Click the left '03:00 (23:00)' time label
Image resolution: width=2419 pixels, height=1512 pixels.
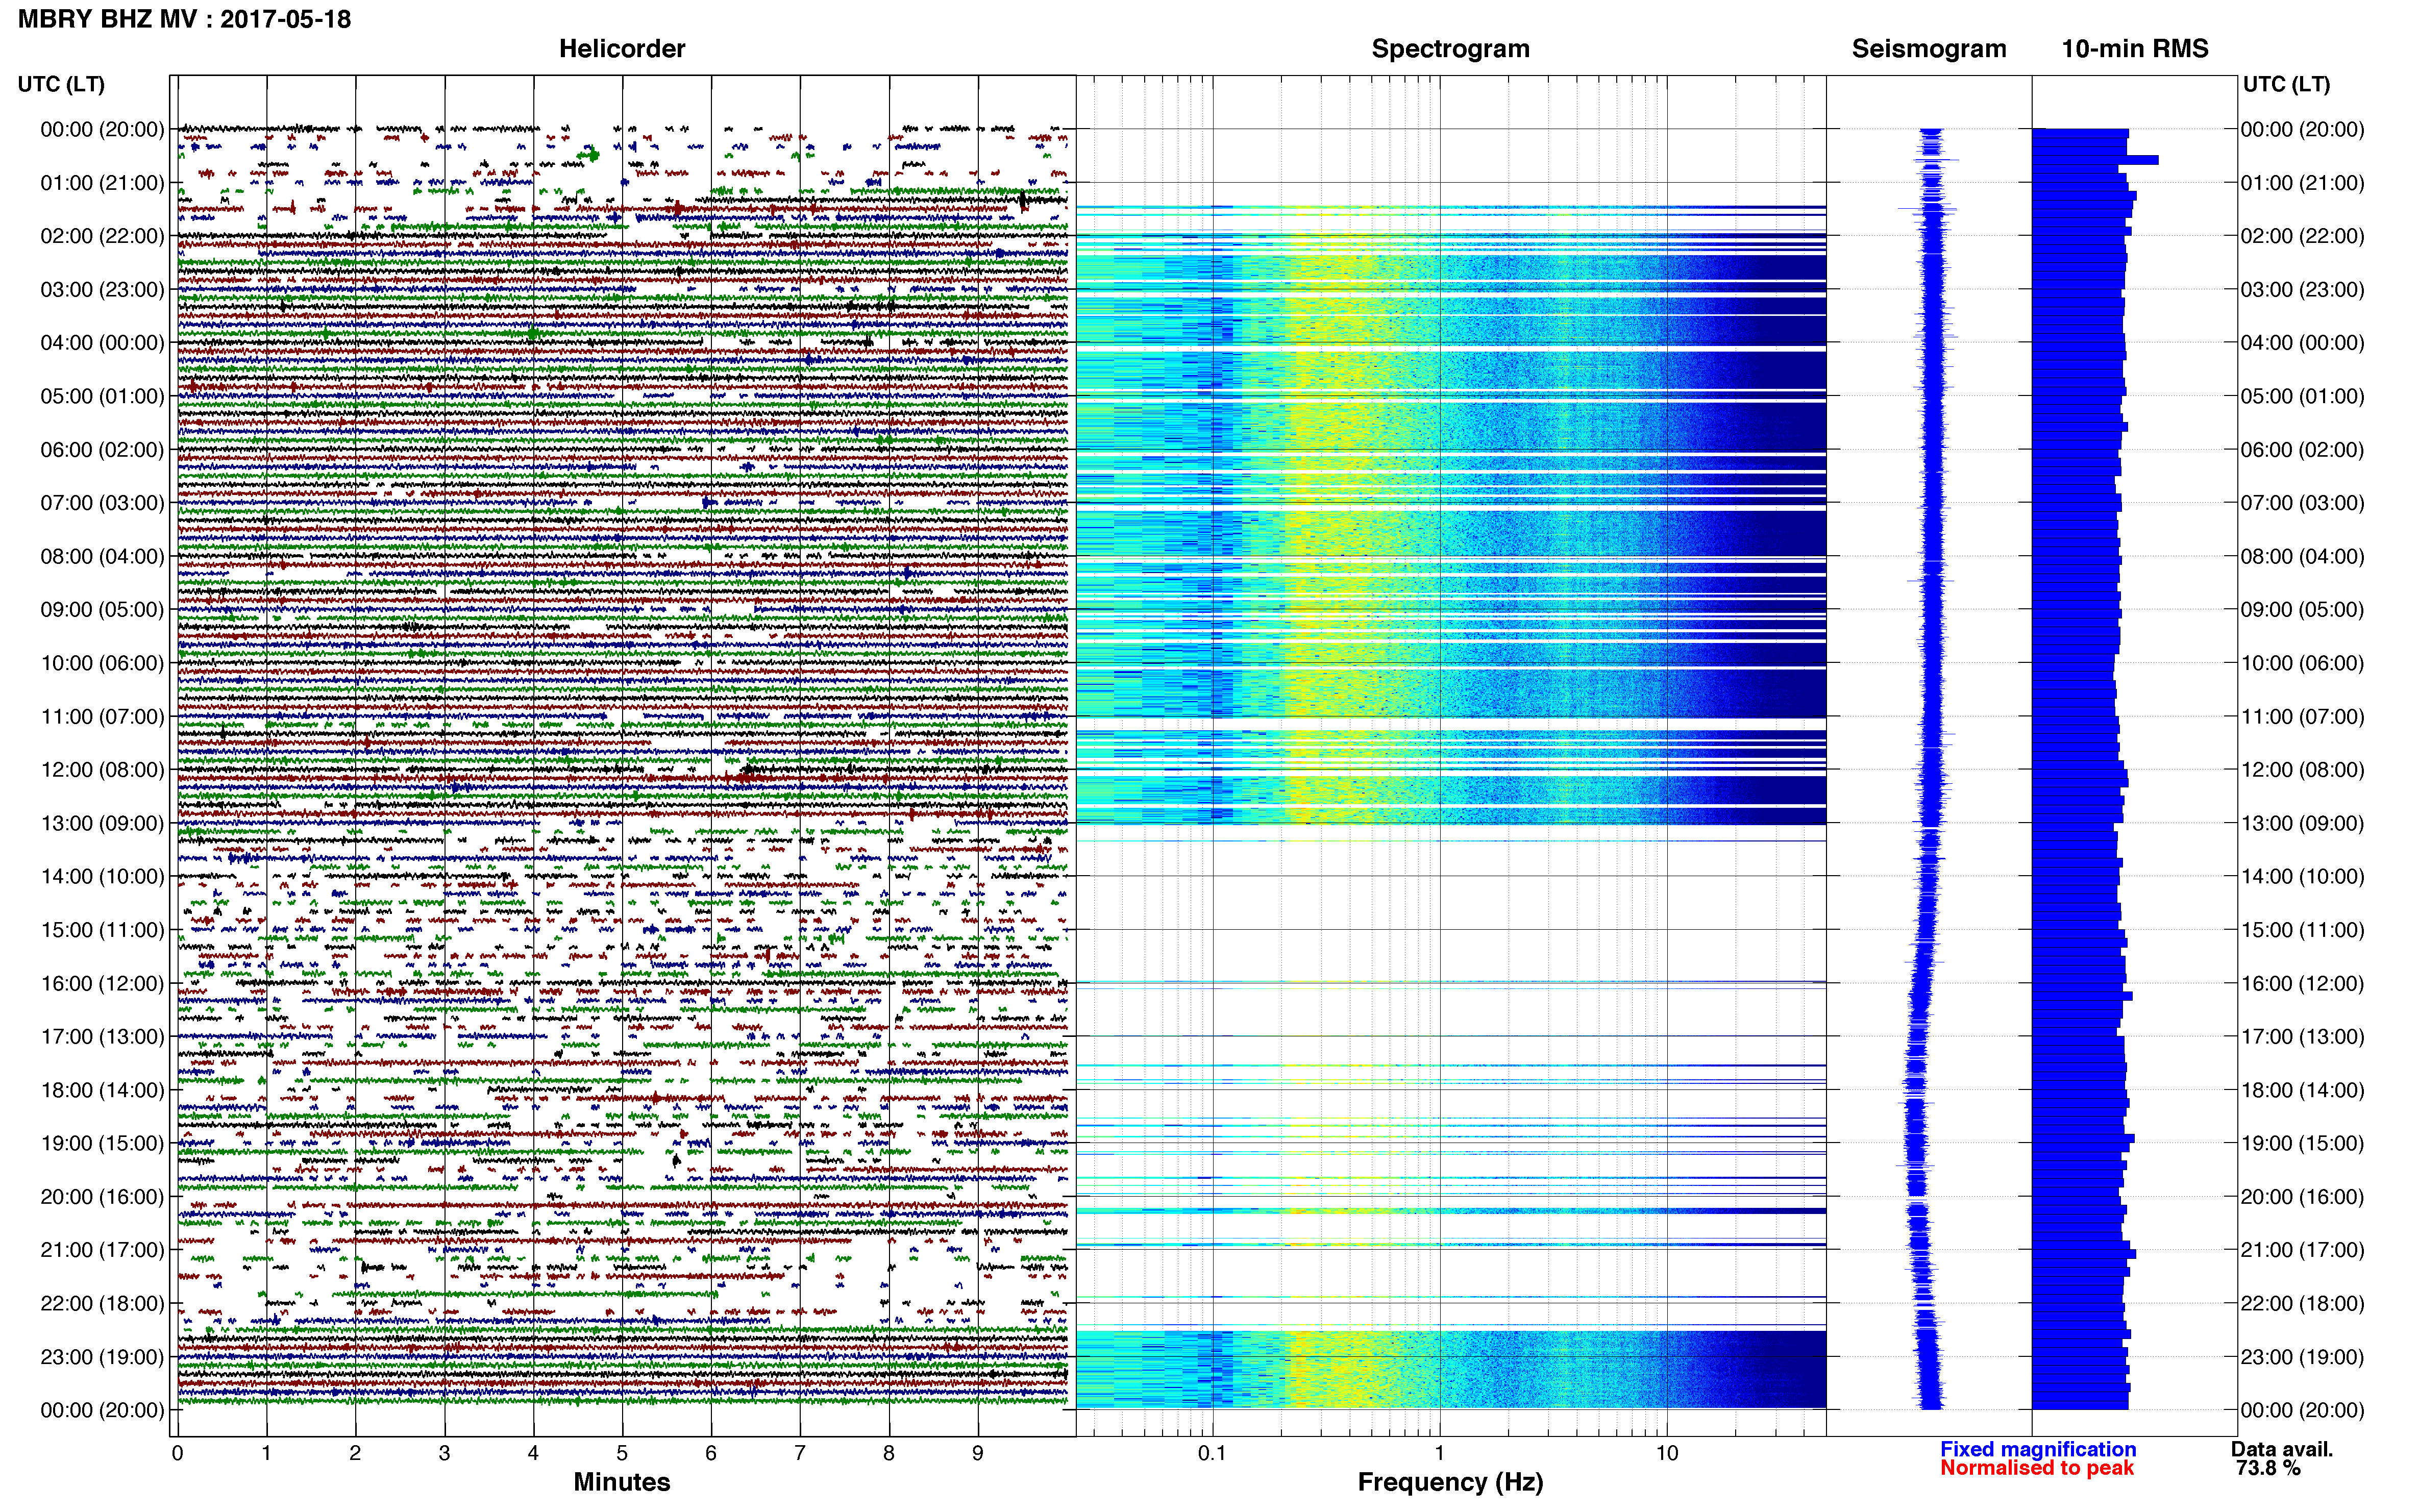click(102, 289)
